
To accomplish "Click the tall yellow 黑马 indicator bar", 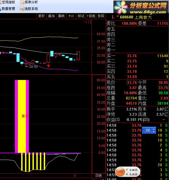I will point(22,117).
